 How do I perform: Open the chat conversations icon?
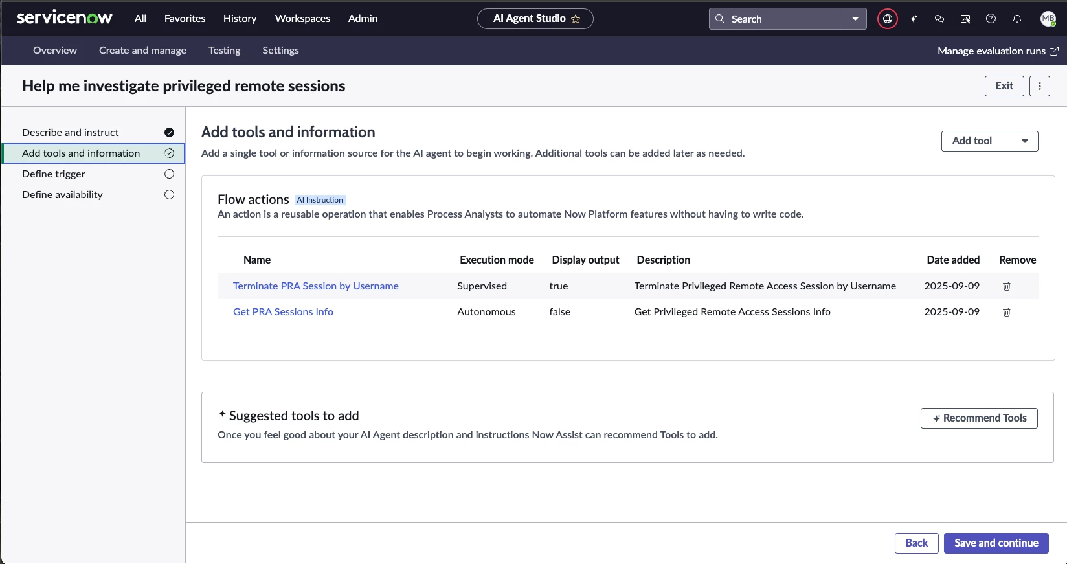pos(939,19)
